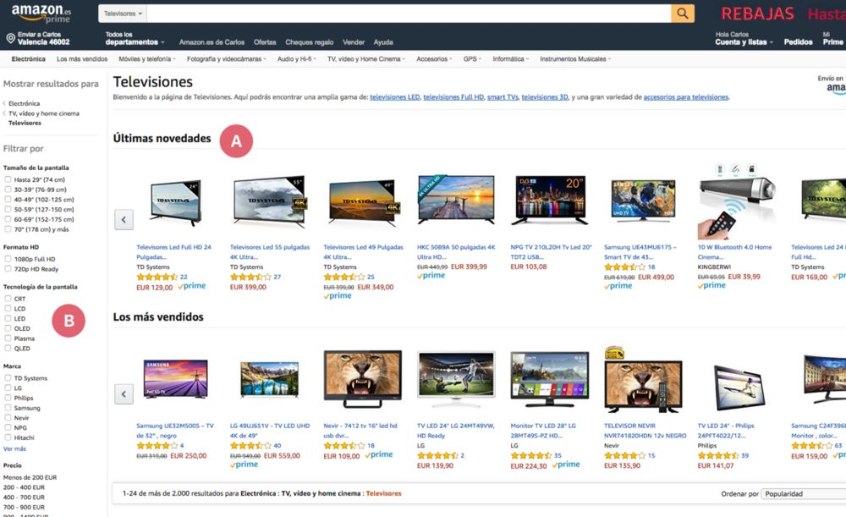
Task: Open Vender in top navigation
Action: (354, 42)
